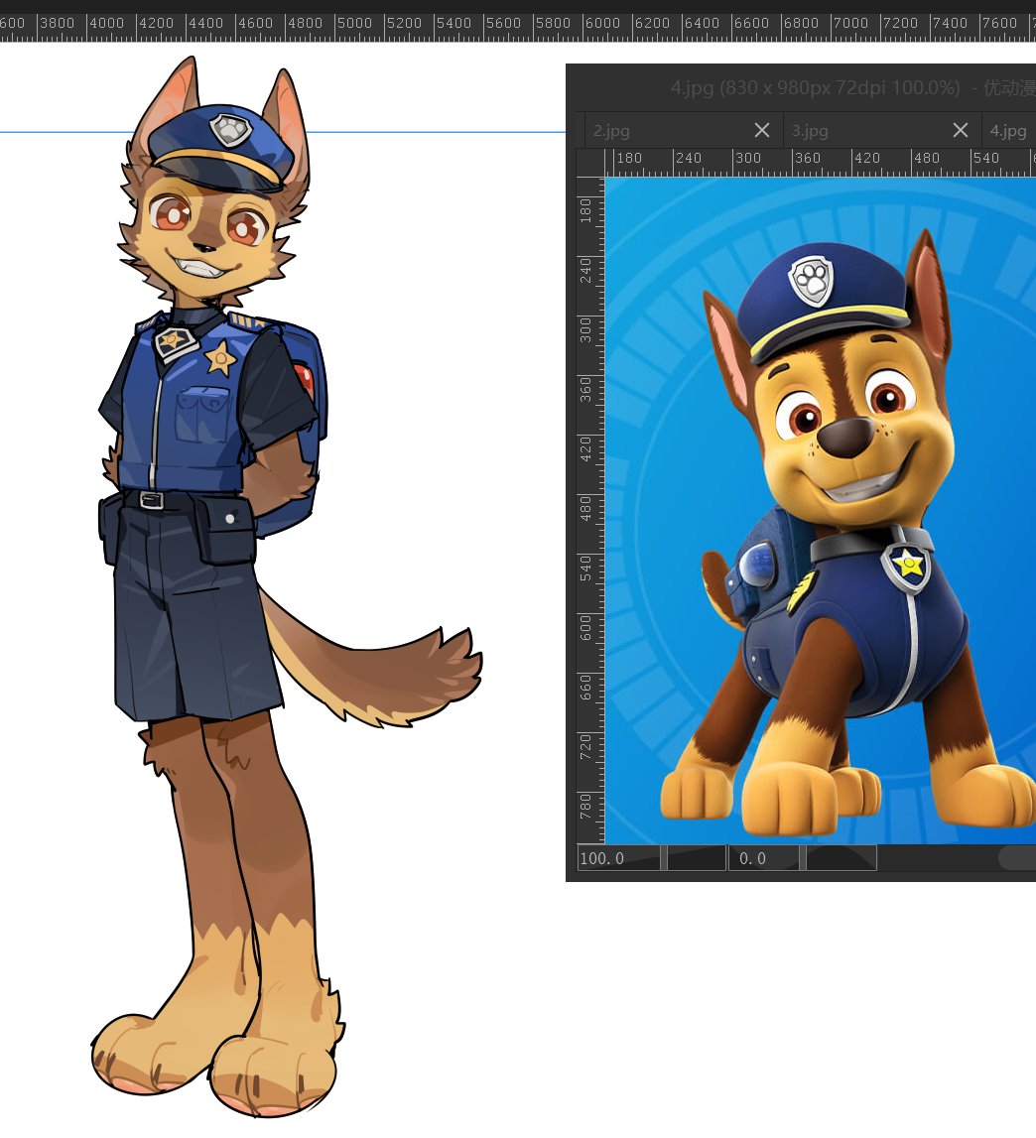Click the ruler origin corner in 4.jpg window
The image size is (1036, 1138).
click(590, 163)
